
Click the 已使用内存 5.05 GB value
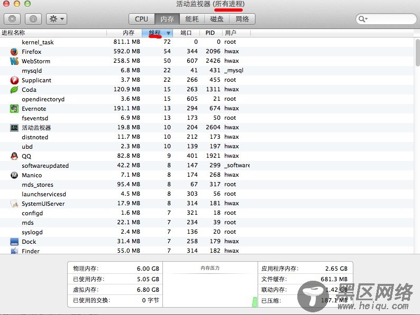148,279
